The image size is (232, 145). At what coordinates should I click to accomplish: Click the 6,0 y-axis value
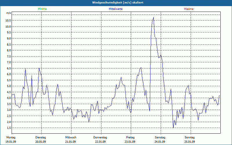9,74
